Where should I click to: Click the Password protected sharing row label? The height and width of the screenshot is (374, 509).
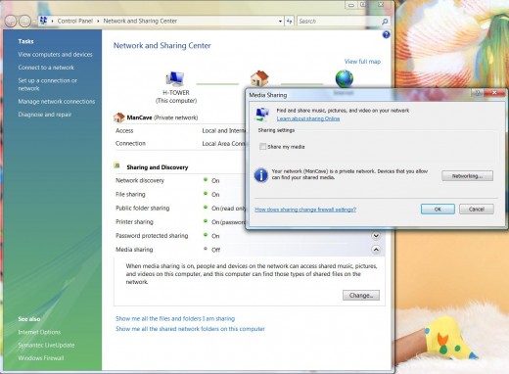152,236
